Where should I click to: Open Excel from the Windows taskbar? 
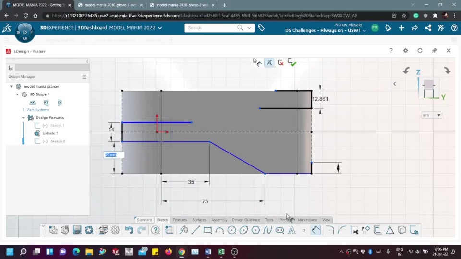point(221,252)
